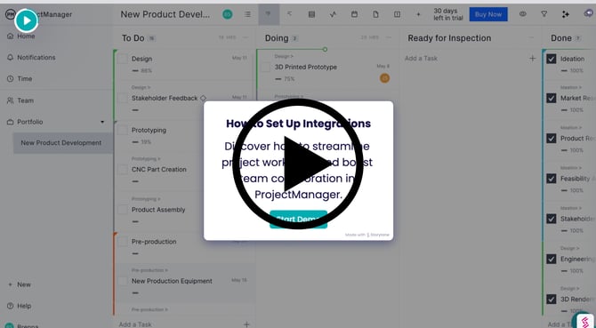Open the 3D Printed Prototype card title

click(306, 68)
